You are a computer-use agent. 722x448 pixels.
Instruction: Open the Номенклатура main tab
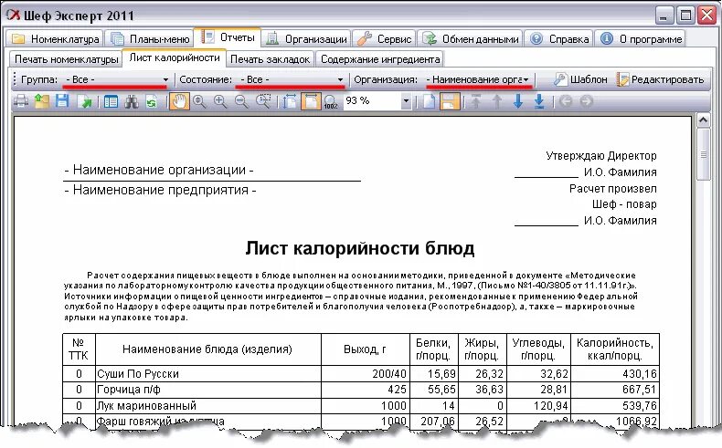[55, 39]
